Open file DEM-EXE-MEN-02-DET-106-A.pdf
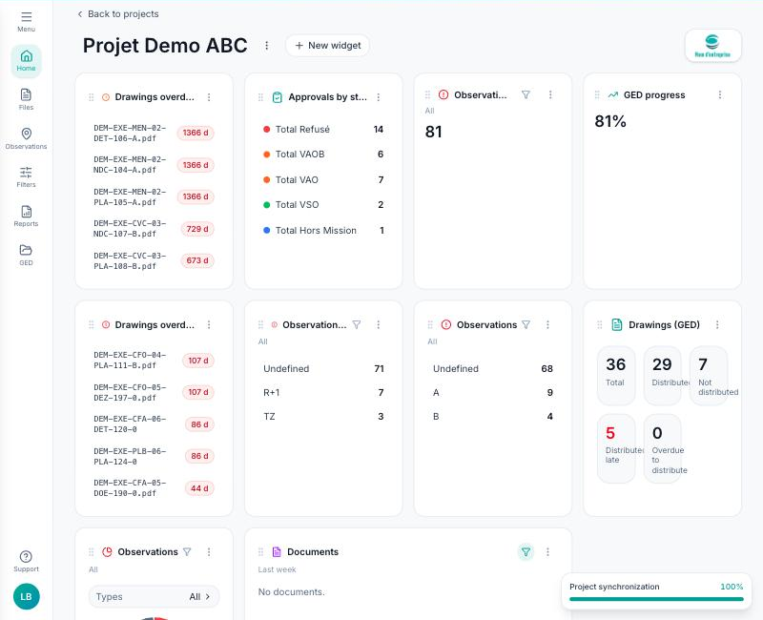 point(130,133)
